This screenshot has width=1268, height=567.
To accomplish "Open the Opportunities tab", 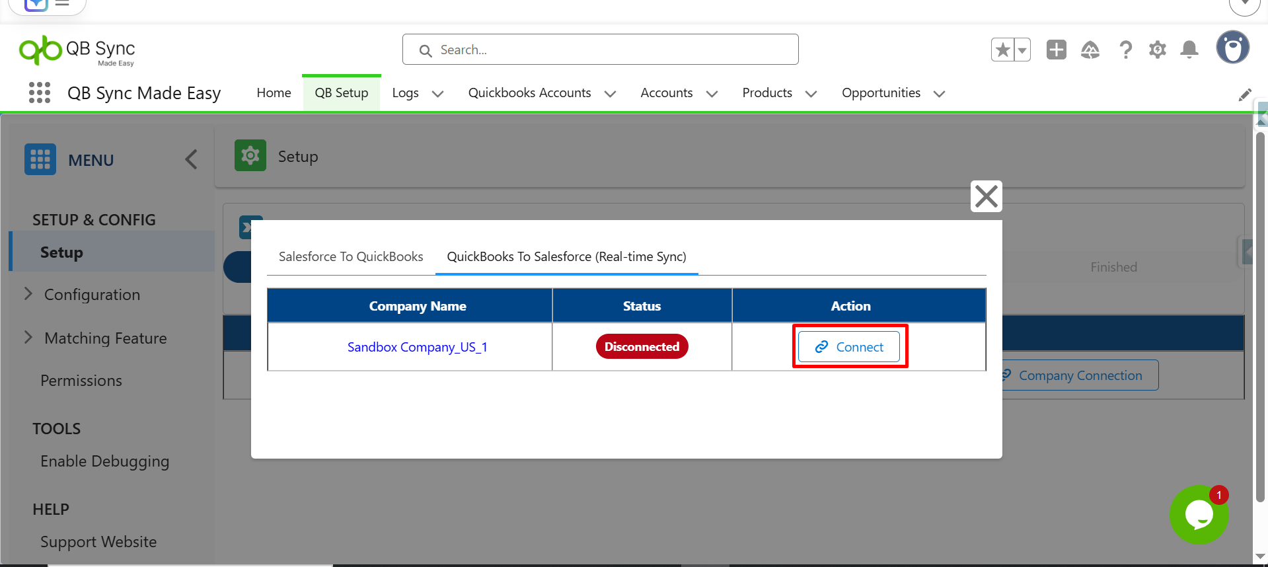I will pos(881,93).
